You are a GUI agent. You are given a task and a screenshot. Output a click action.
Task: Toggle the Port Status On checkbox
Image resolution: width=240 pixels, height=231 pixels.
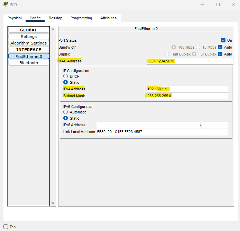click(223, 40)
